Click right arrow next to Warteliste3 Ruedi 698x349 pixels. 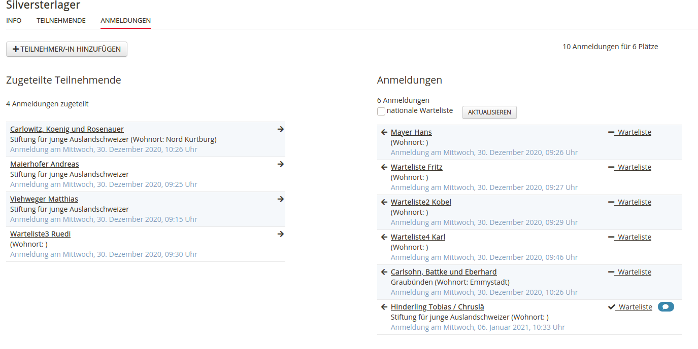281,234
